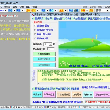Open the 设置 menu
The image size is (110, 110).
point(22,7)
